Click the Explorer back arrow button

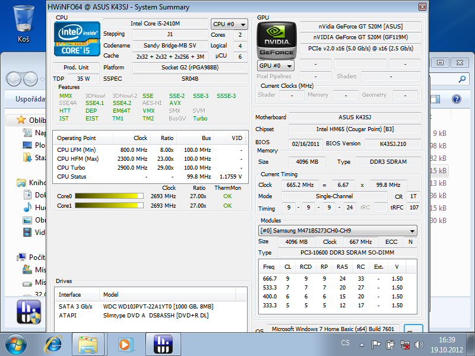point(14,80)
